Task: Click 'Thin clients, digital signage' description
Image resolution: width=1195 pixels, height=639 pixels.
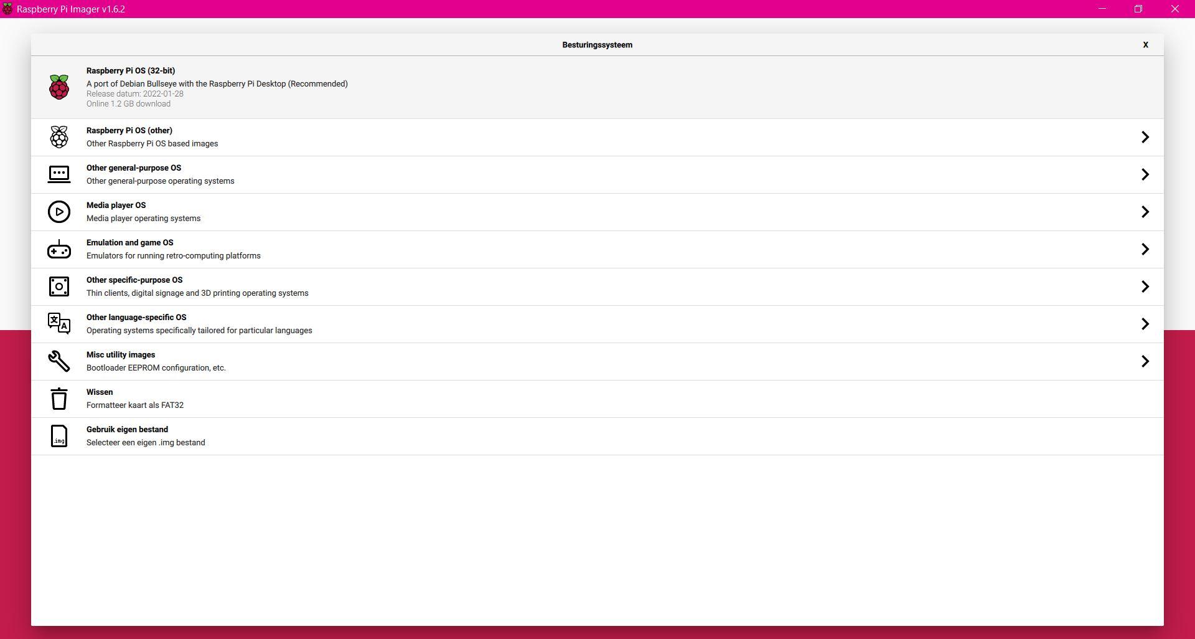Action: tap(197, 293)
